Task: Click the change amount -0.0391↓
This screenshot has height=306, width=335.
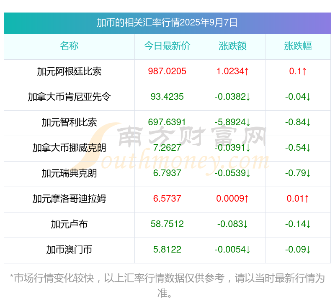Action: tap(232, 148)
